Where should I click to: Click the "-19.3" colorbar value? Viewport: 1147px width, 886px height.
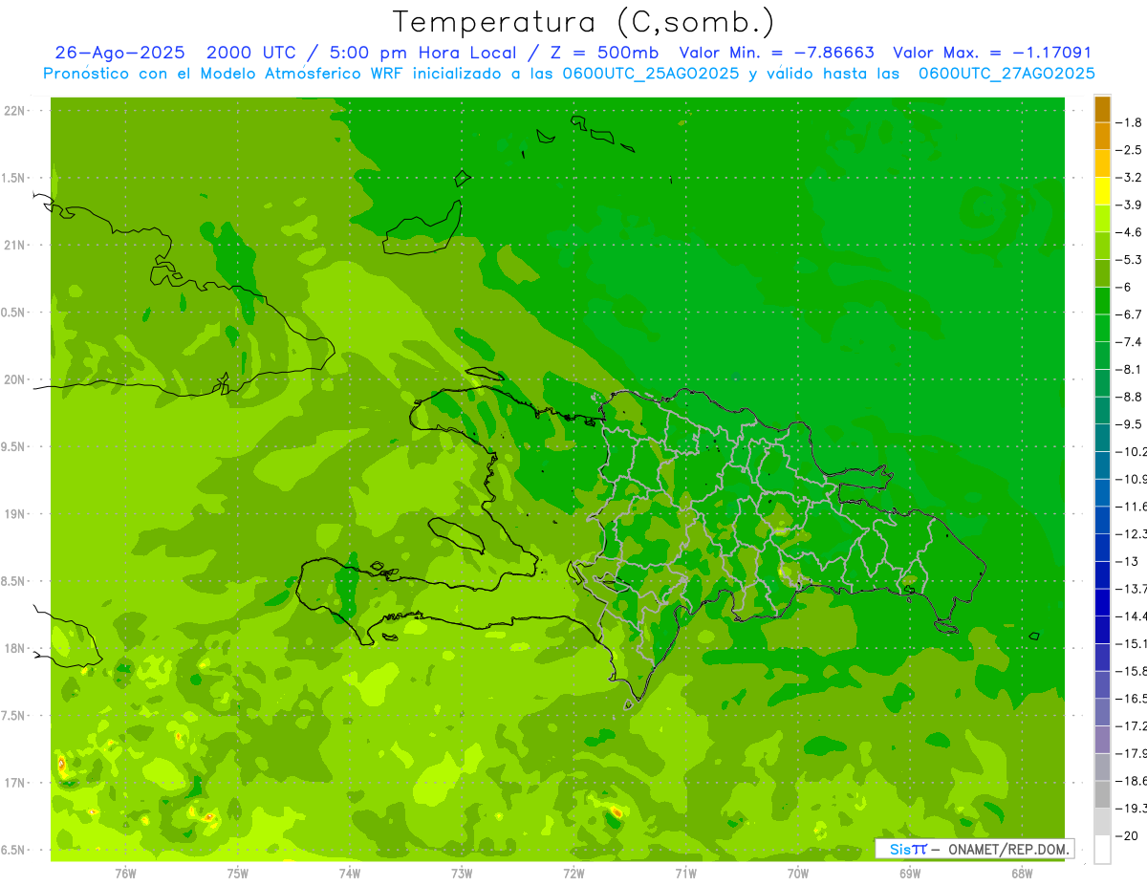tap(1132, 809)
